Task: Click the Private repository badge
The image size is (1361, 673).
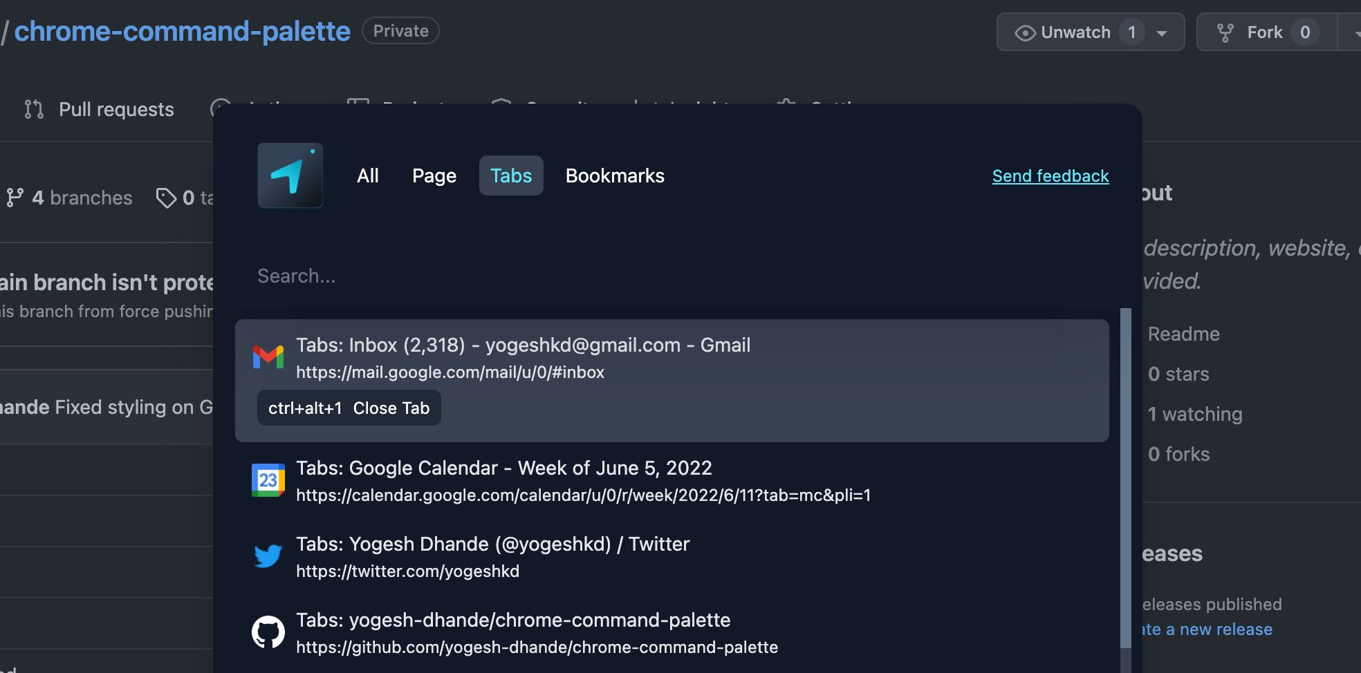Action: 401,30
